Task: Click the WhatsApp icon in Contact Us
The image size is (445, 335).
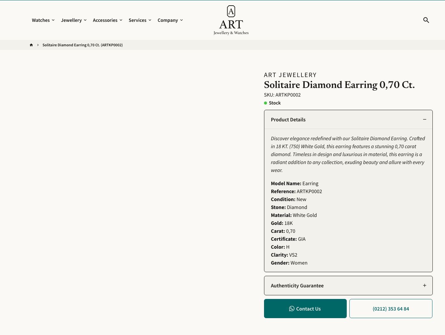Action: coord(291,309)
